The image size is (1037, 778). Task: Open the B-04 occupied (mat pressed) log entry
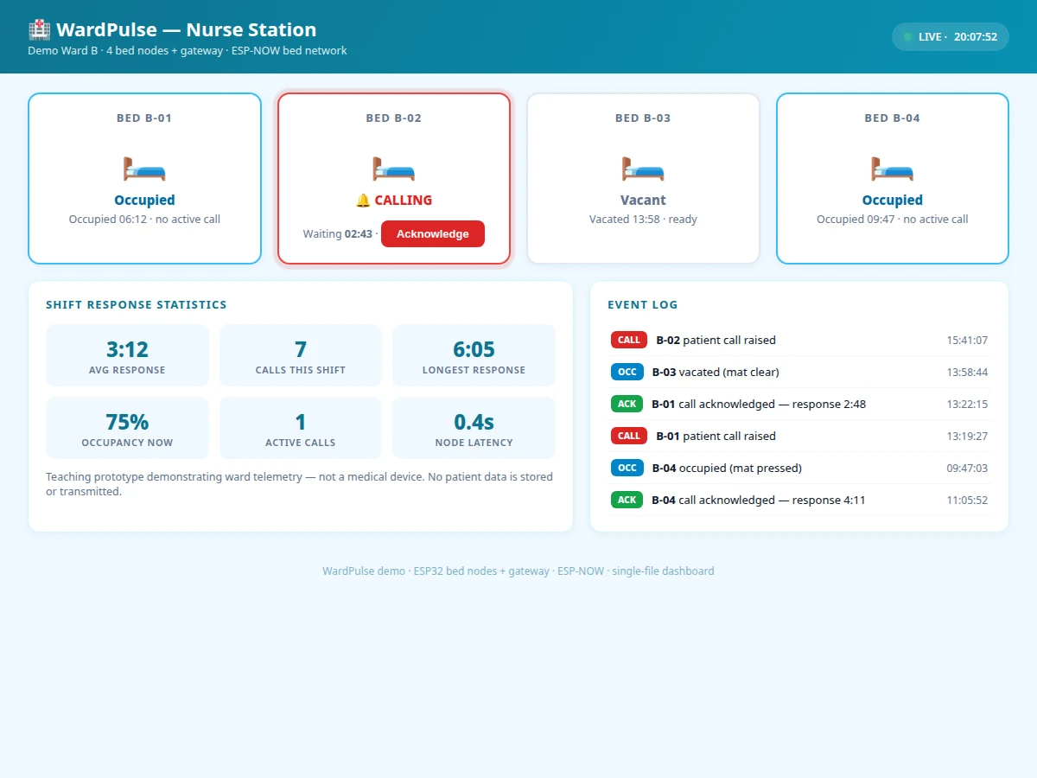799,469
